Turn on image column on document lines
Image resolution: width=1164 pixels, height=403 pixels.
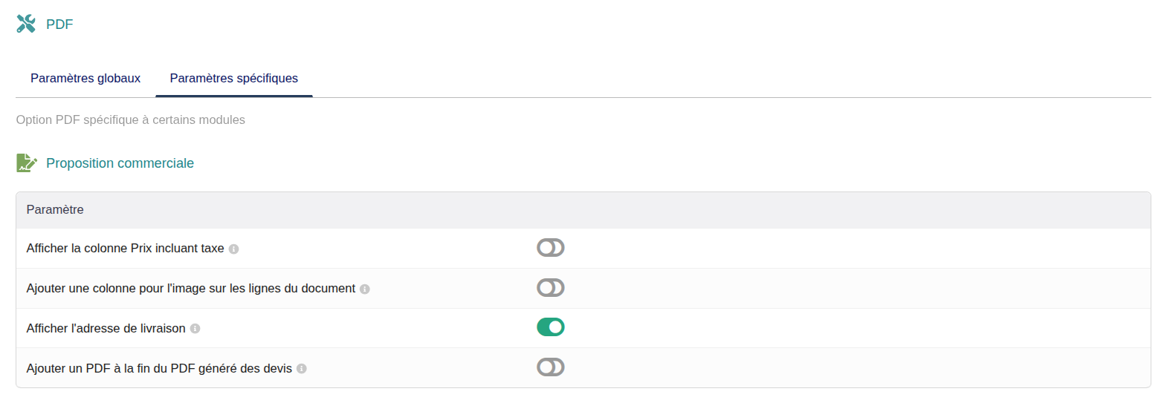(x=551, y=288)
